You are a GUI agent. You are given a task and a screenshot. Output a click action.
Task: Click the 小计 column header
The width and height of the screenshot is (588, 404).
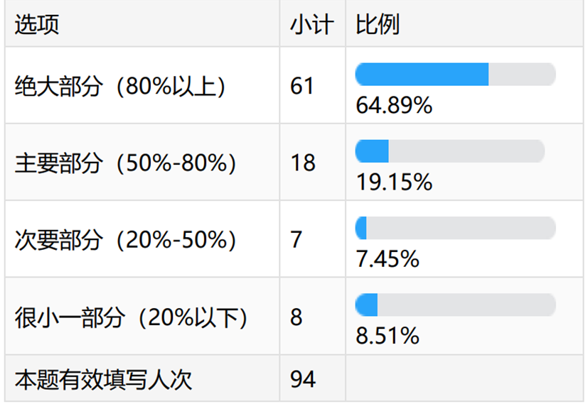pyautogui.click(x=311, y=25)
